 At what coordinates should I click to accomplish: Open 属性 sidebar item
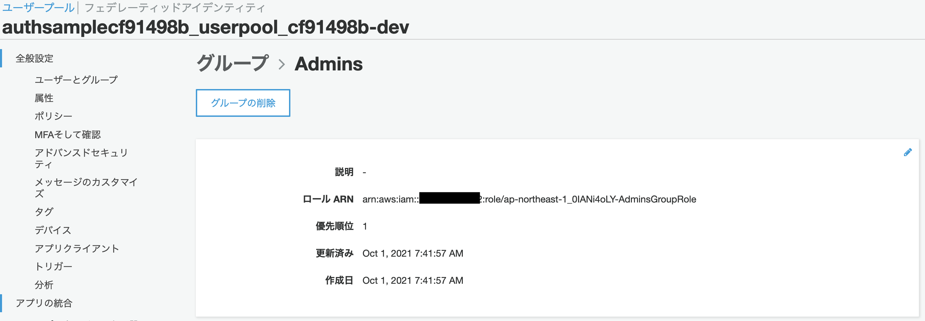44,98
